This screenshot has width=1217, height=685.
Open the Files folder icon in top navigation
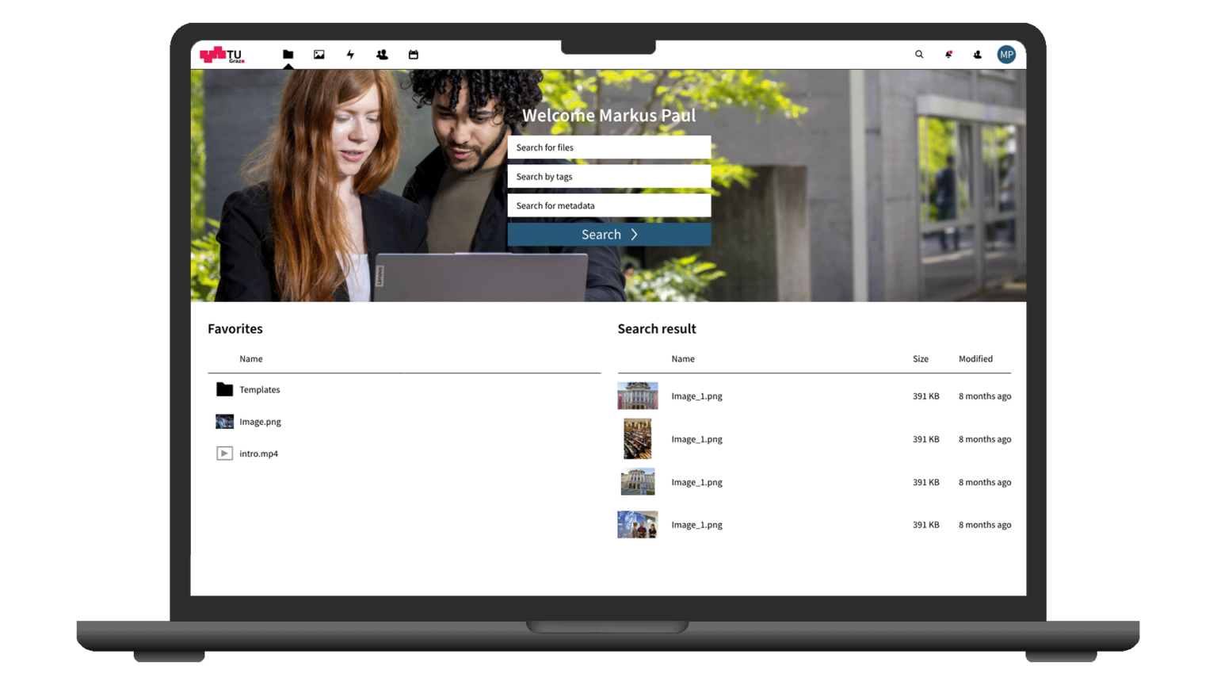[288, 55]
